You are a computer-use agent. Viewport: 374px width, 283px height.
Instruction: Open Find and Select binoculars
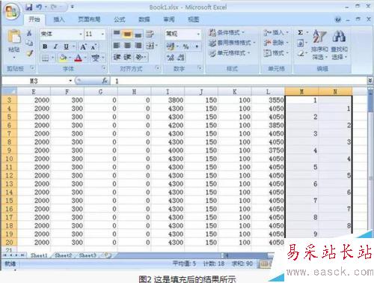point(339,45)
